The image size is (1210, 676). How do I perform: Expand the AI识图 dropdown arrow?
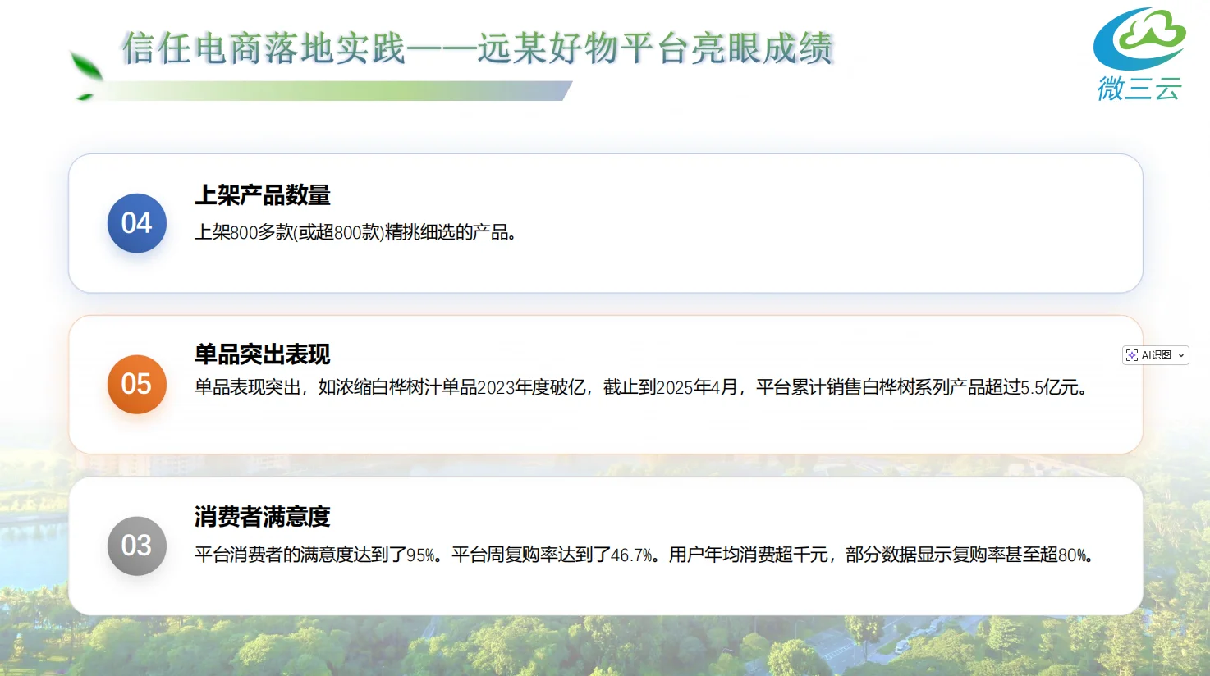(x=1181, y=355)
